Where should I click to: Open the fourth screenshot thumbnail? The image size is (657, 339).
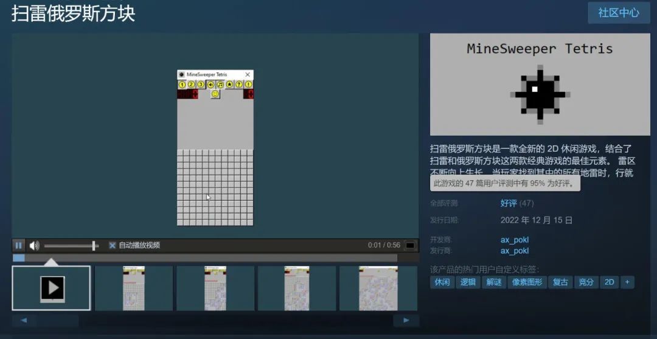297,288
